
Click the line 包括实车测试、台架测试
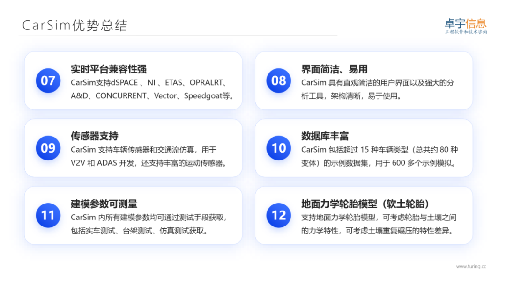140,231
